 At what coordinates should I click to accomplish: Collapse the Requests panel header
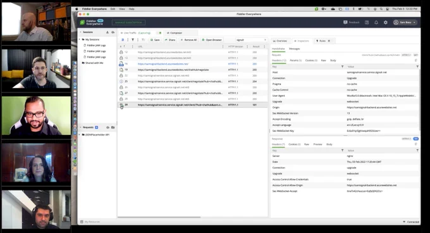coord(81,127)
